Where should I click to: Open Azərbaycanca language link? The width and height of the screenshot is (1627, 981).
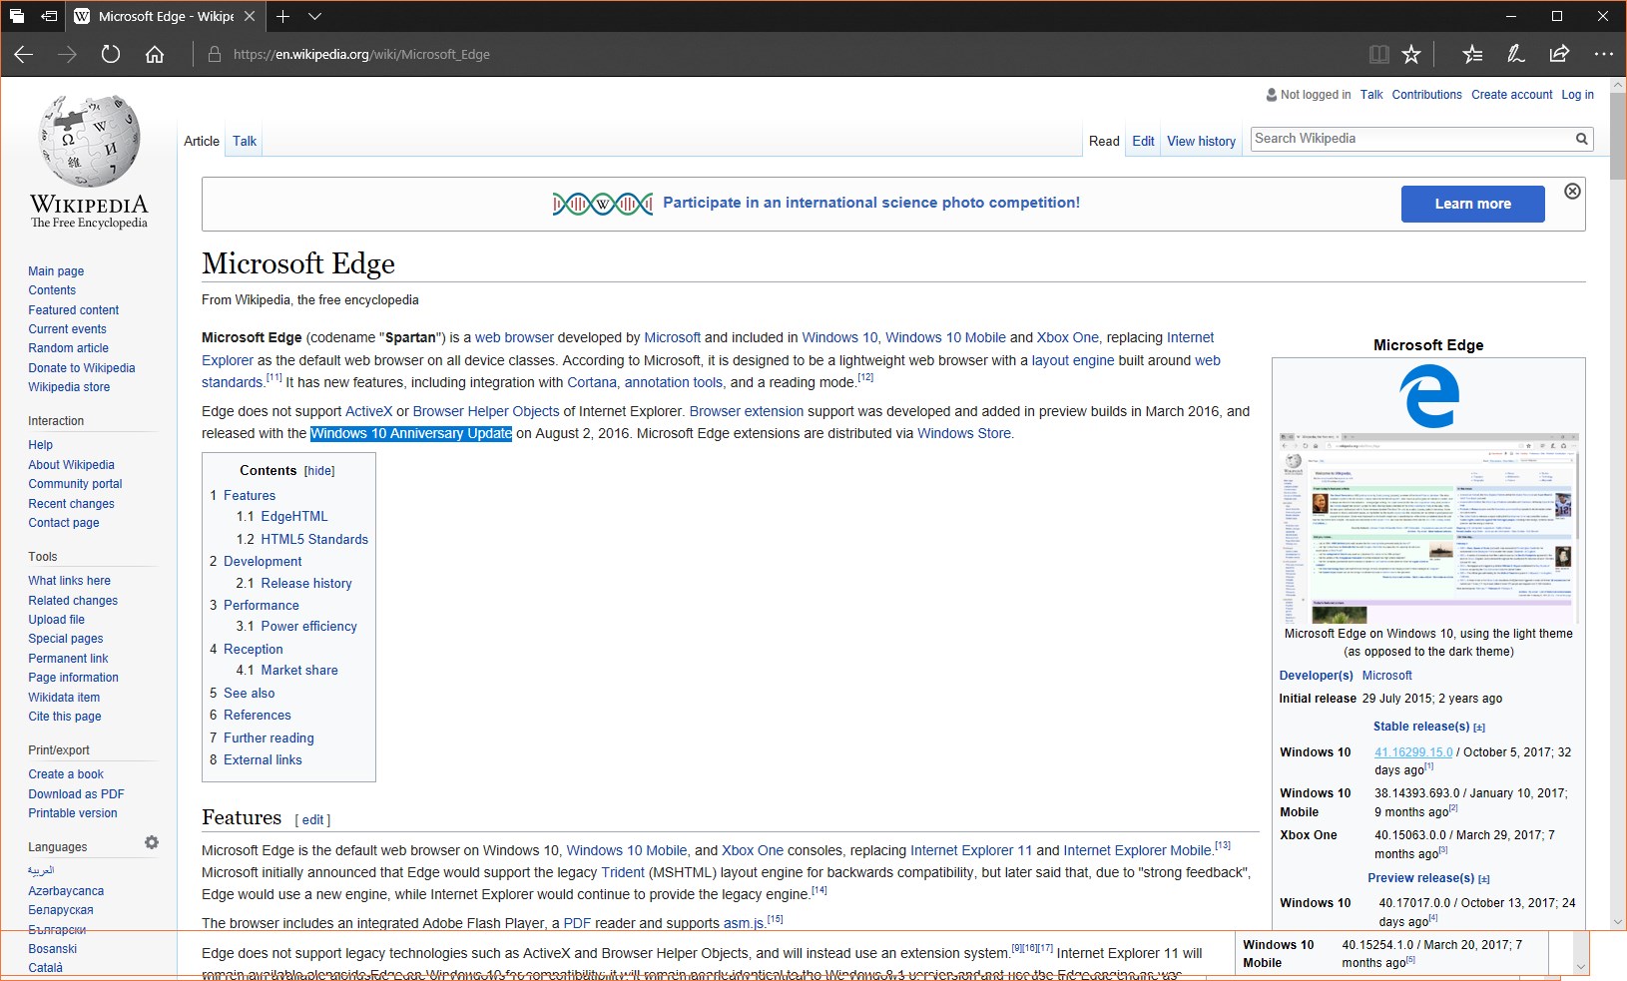tap(66, 891)
